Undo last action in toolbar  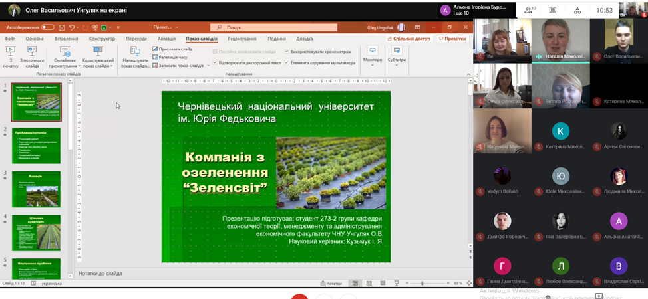(72, 27)
